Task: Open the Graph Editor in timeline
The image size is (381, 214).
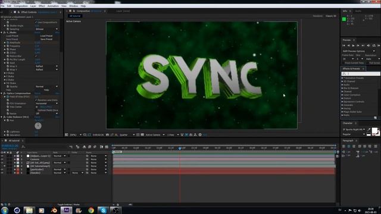Action: pos(107,147)
